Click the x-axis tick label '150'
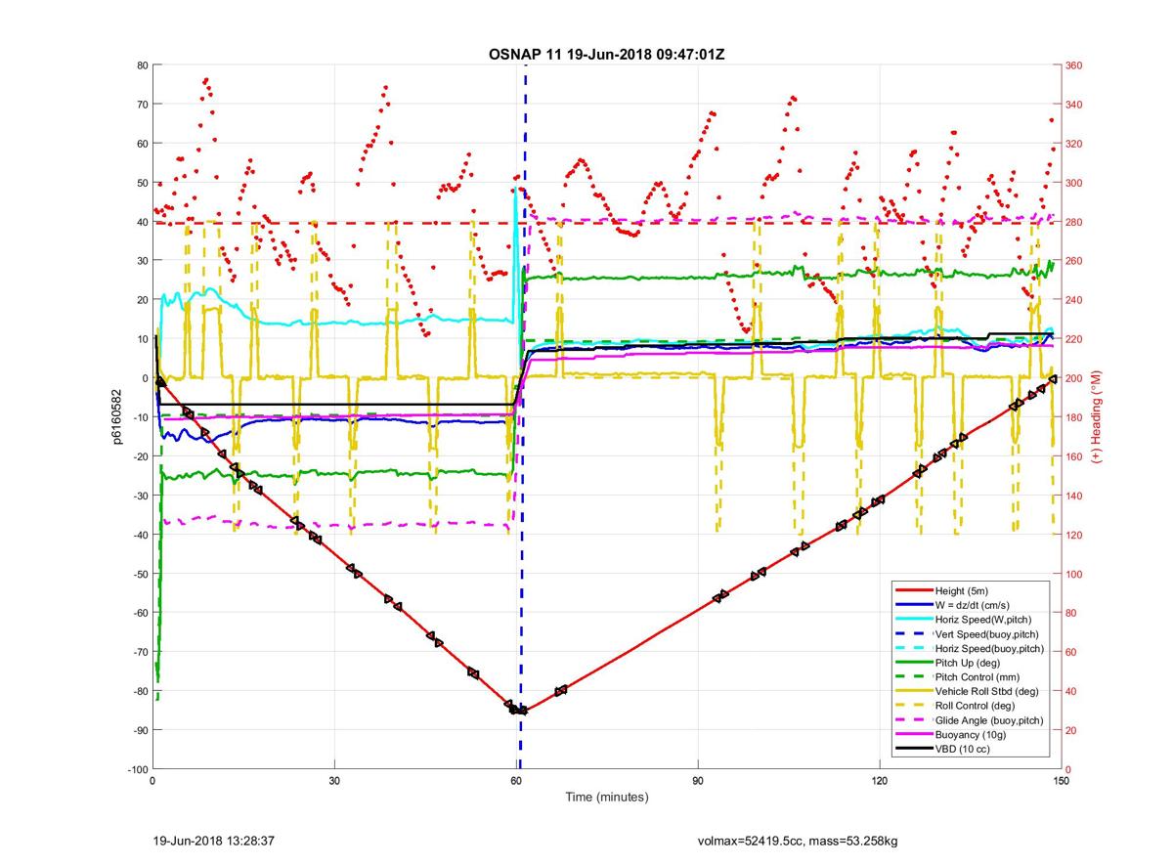1173x865 pixels. [x=1061, y=781]
